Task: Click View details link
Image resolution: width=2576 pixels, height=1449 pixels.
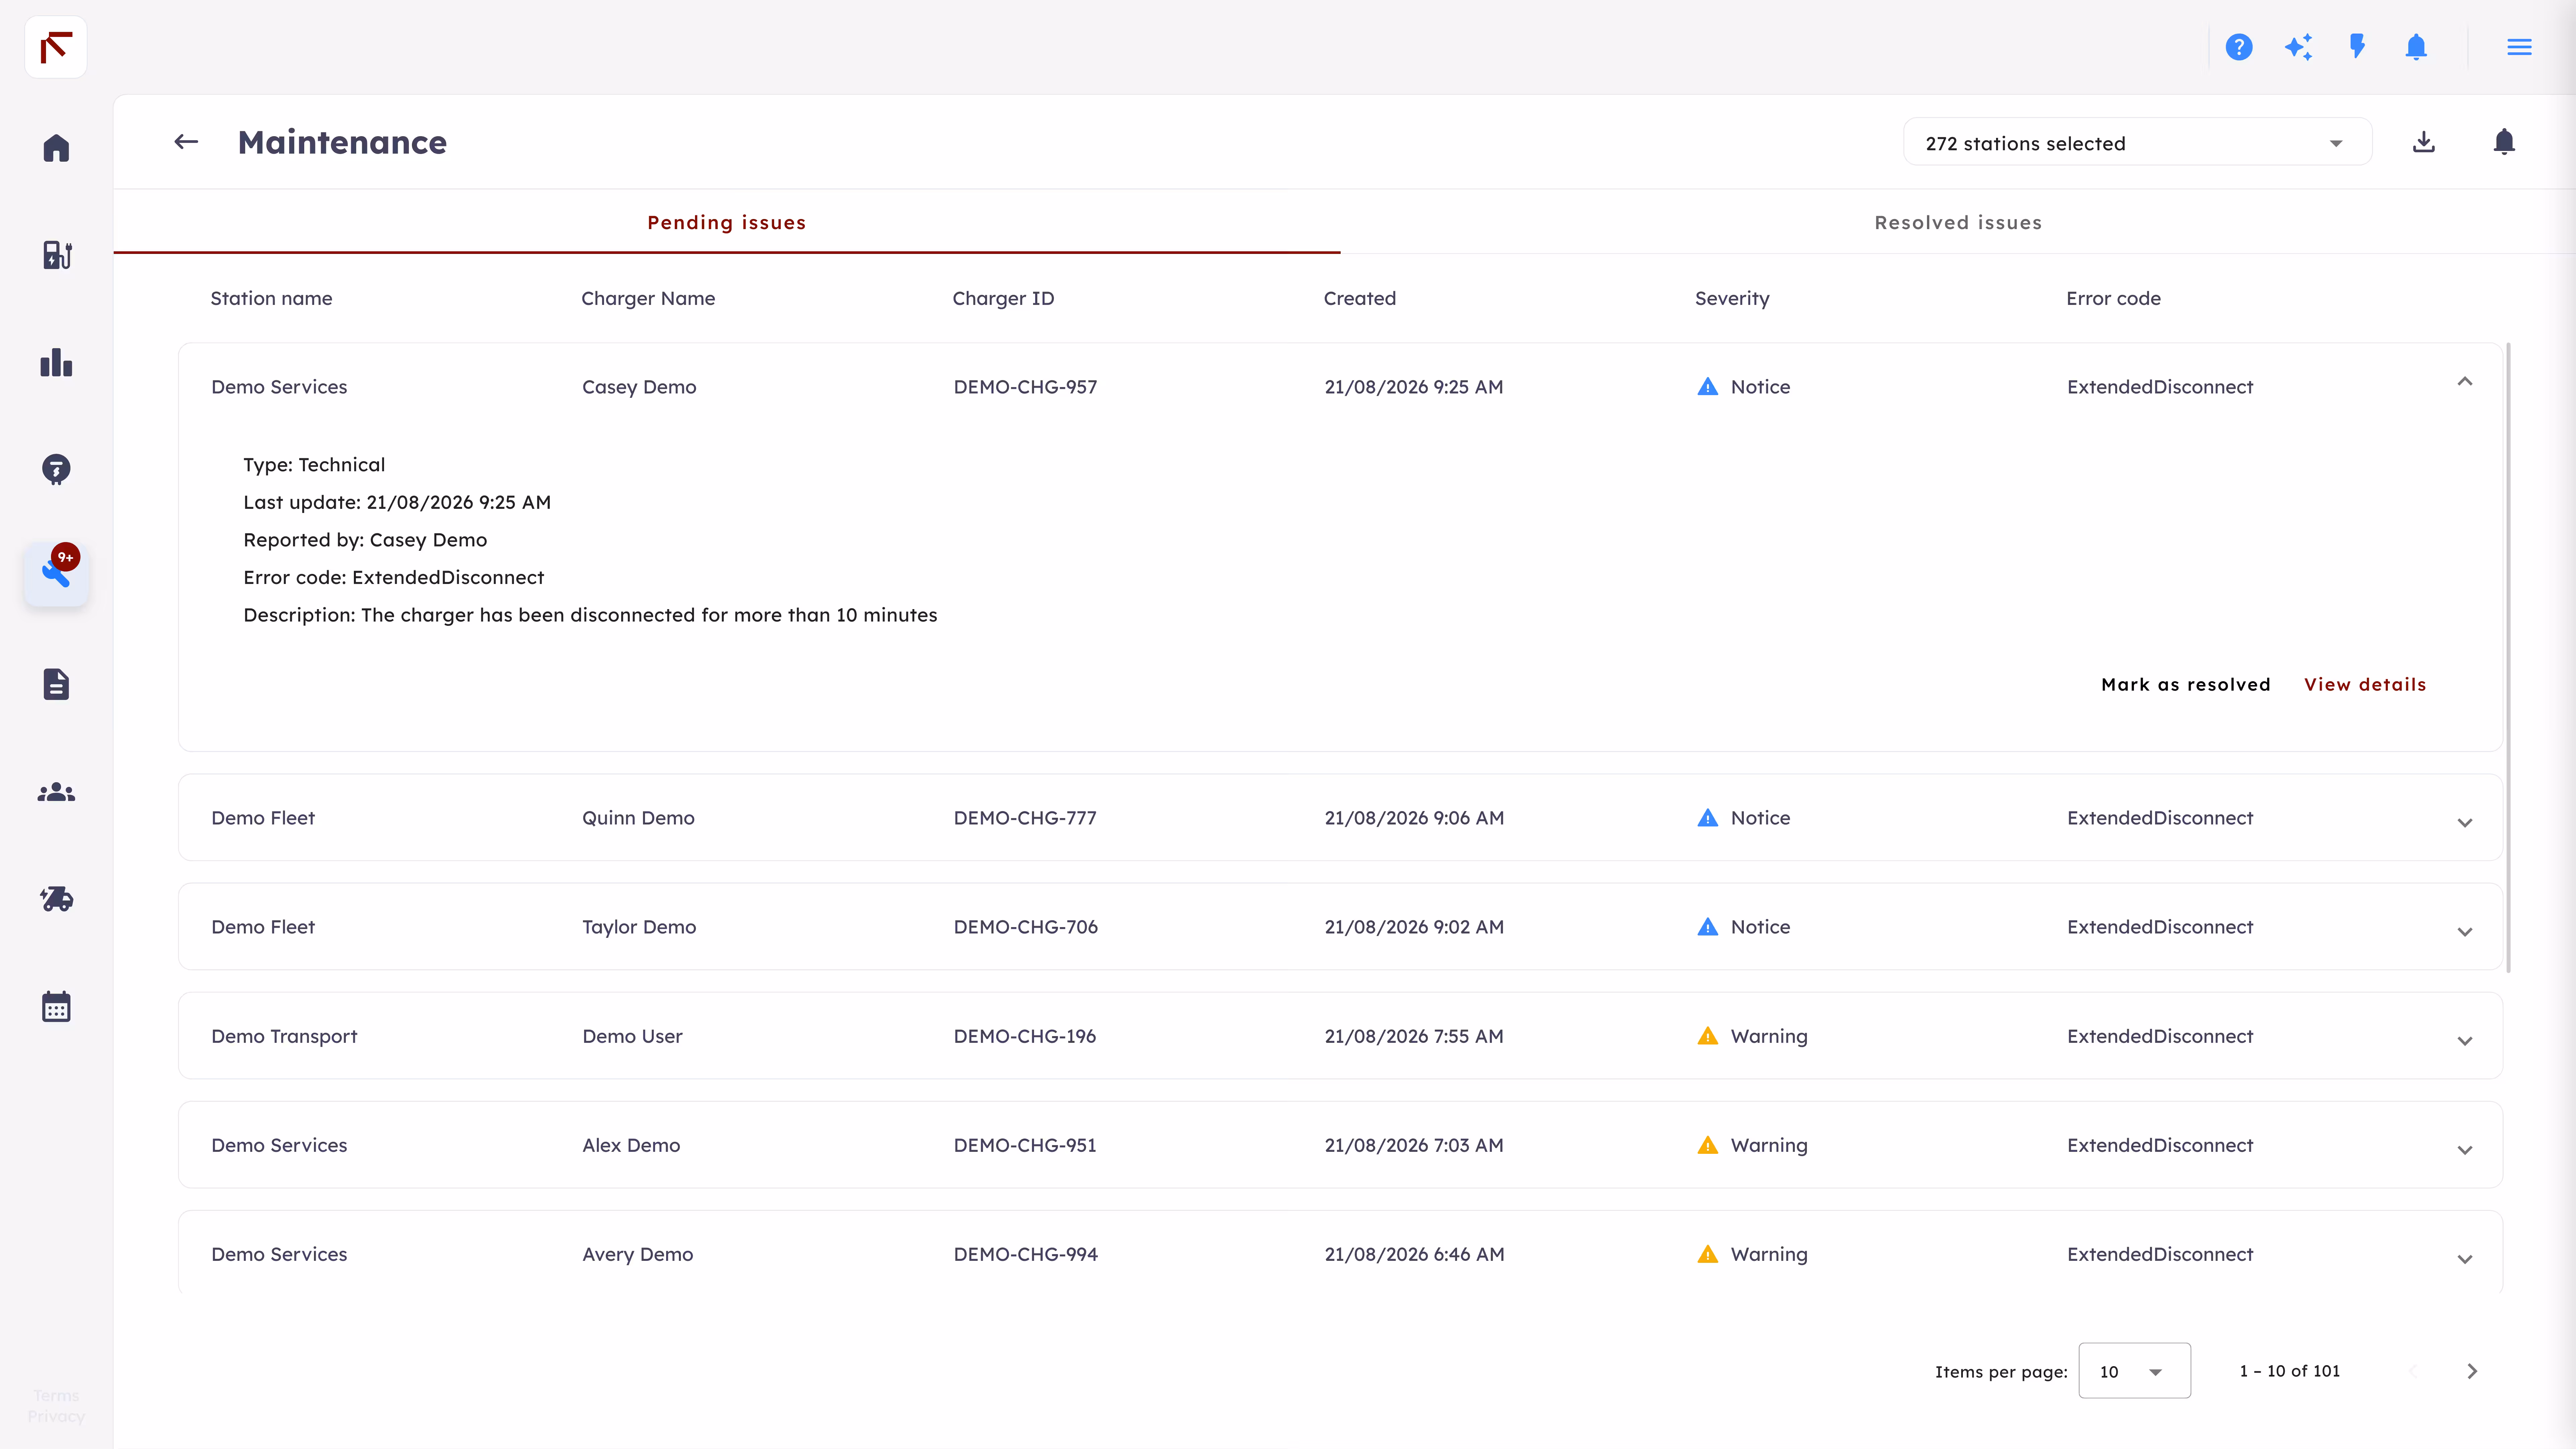Action: [x=2365, y=685]
